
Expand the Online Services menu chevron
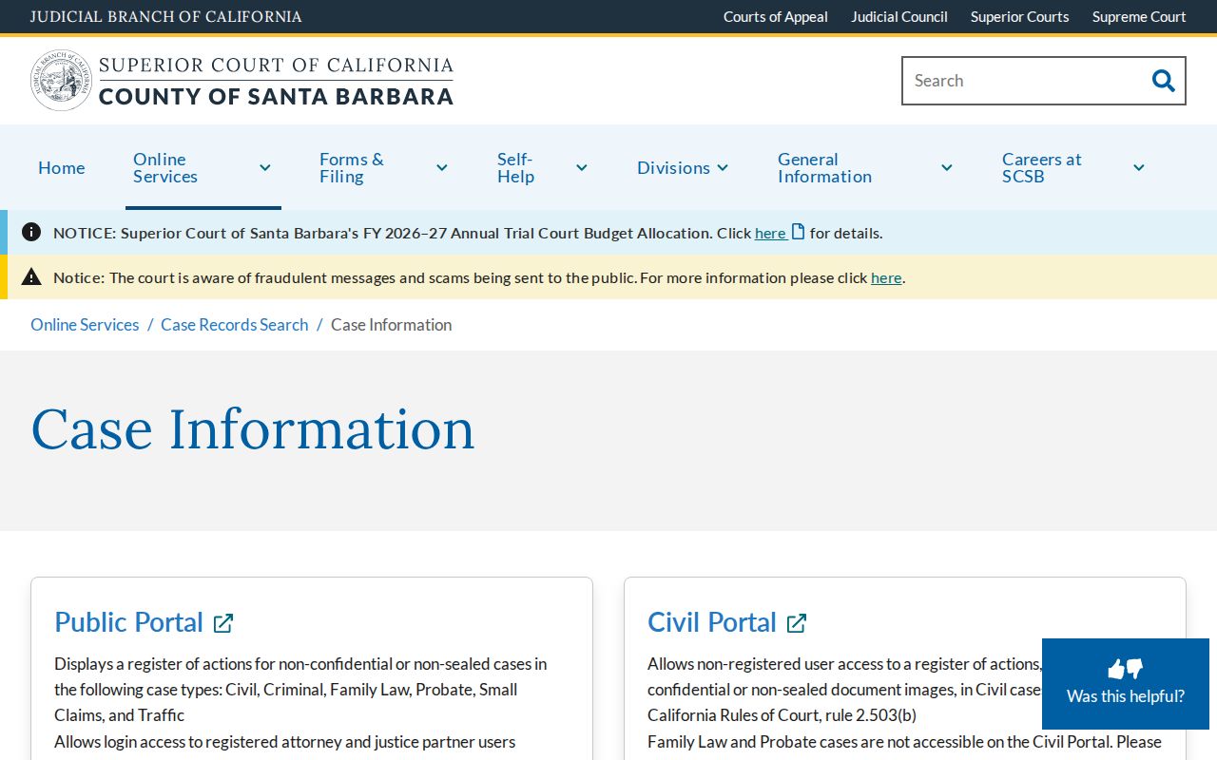click(x=265, y=168)
